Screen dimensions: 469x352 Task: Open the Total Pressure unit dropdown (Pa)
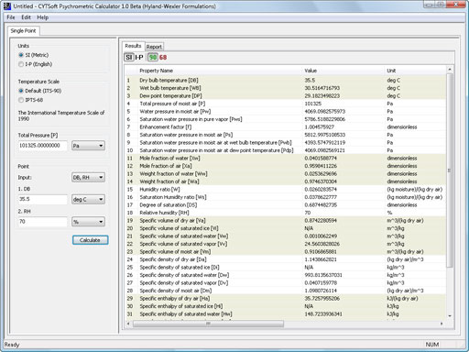pos(88,146)
